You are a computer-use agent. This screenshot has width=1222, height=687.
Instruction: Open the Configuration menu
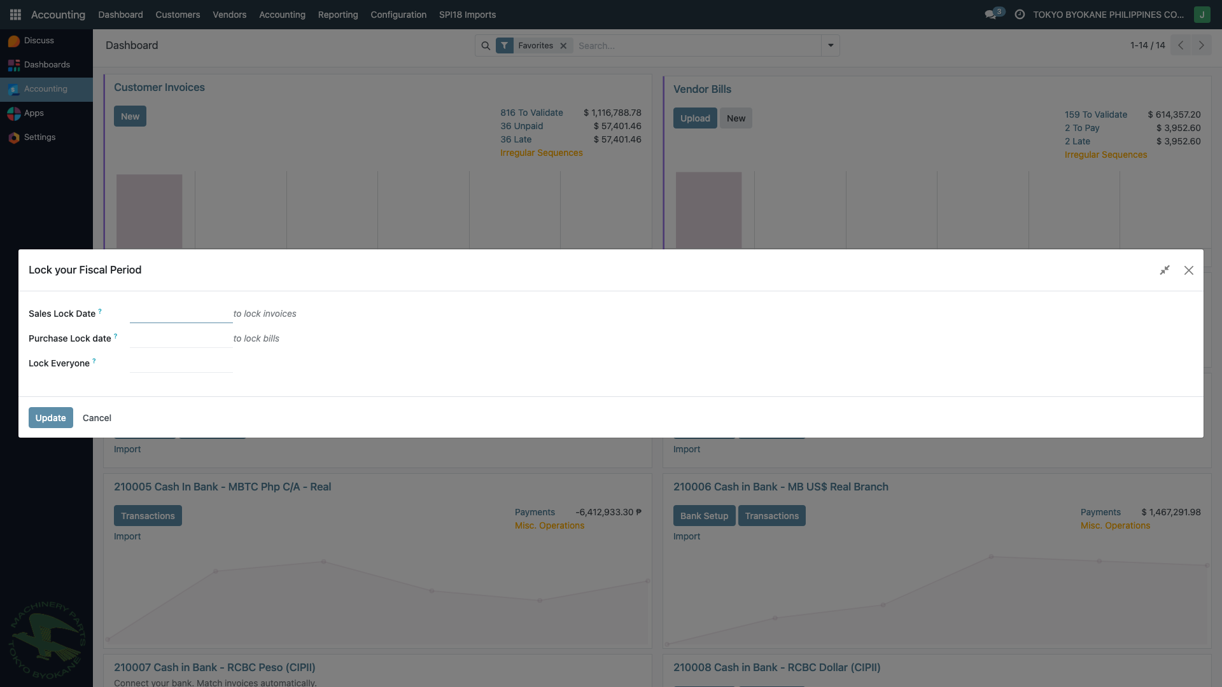point(398,14)
